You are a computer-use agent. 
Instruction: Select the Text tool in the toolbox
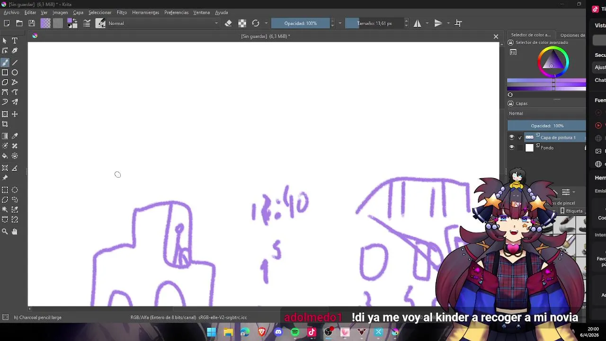[x=15, y=41]
